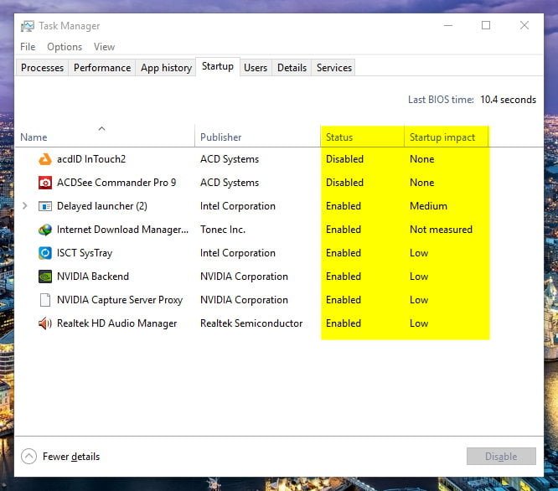Open the File menu
The height and width of the screenshot is (491, 558).
pyautogui.click(x=28, y=47)
